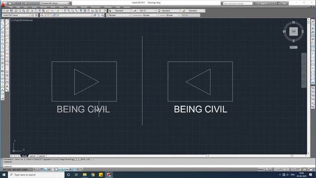This screenshot has width=316, height=178.
Task: Open Layer Properties Manager icon
Action: (41, 15)
